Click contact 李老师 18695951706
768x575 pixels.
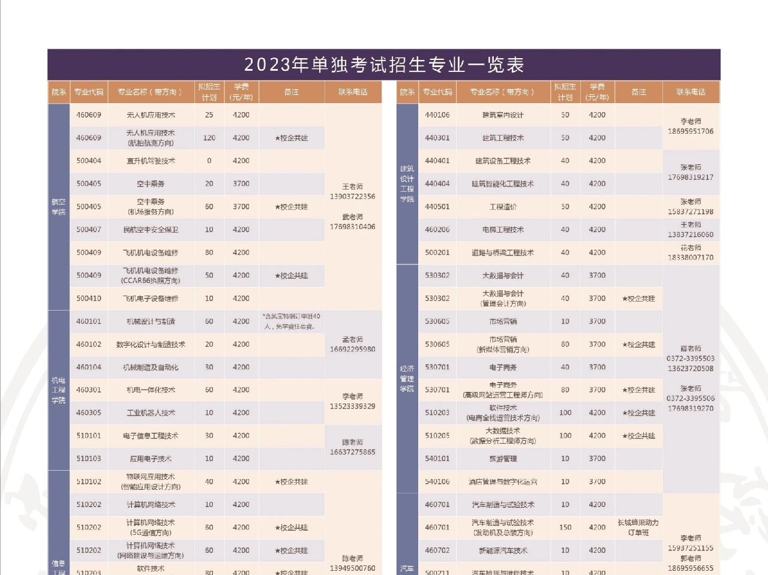(691, 127)
